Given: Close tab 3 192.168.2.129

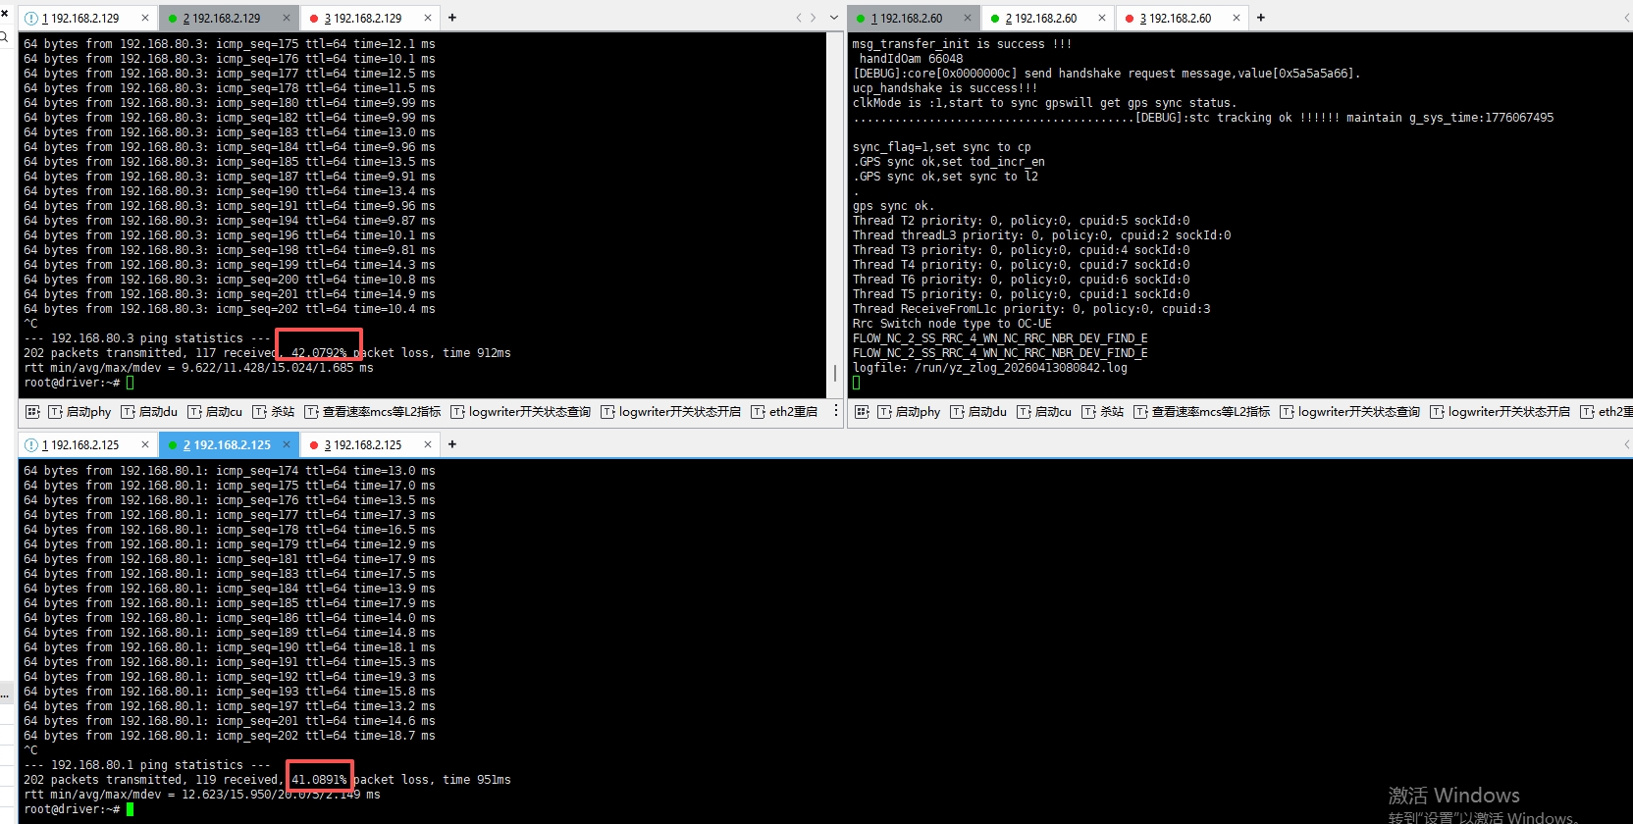Looking at the screenshot, I should coord(428,18).
